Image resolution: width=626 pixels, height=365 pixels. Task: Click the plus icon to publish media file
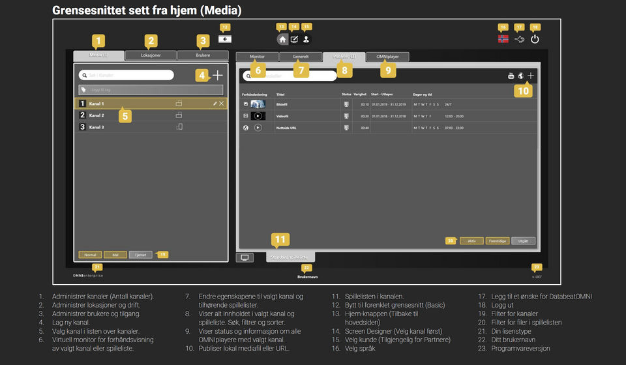tap(531, 76)
